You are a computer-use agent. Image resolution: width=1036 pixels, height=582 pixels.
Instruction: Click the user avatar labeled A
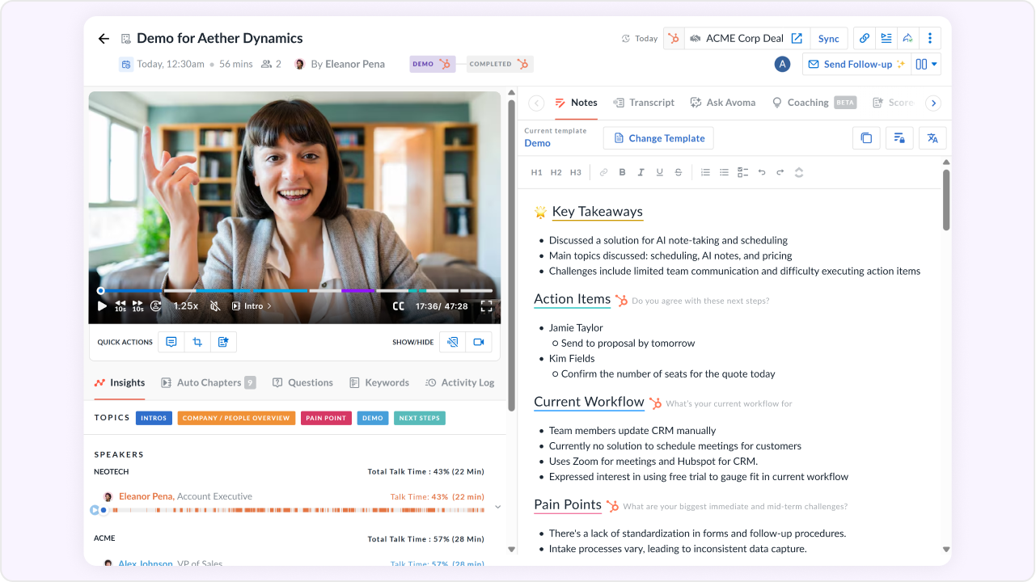(x=782, y=64)
